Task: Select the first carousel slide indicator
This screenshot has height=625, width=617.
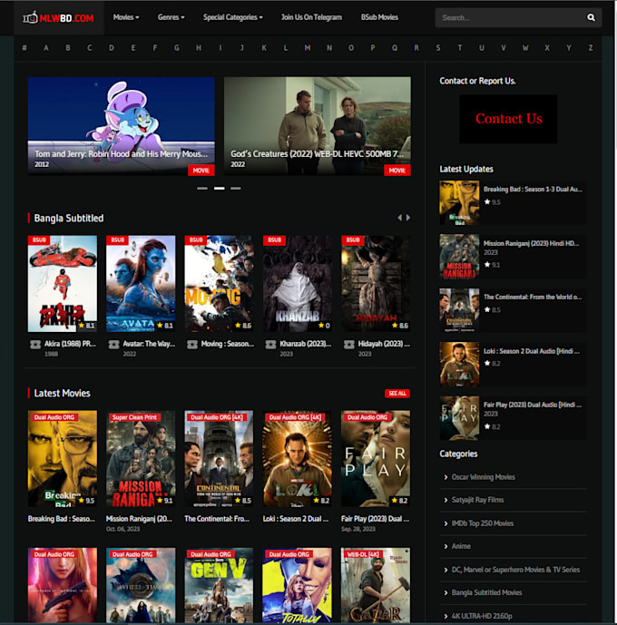Action: click(x=202, y=188)
